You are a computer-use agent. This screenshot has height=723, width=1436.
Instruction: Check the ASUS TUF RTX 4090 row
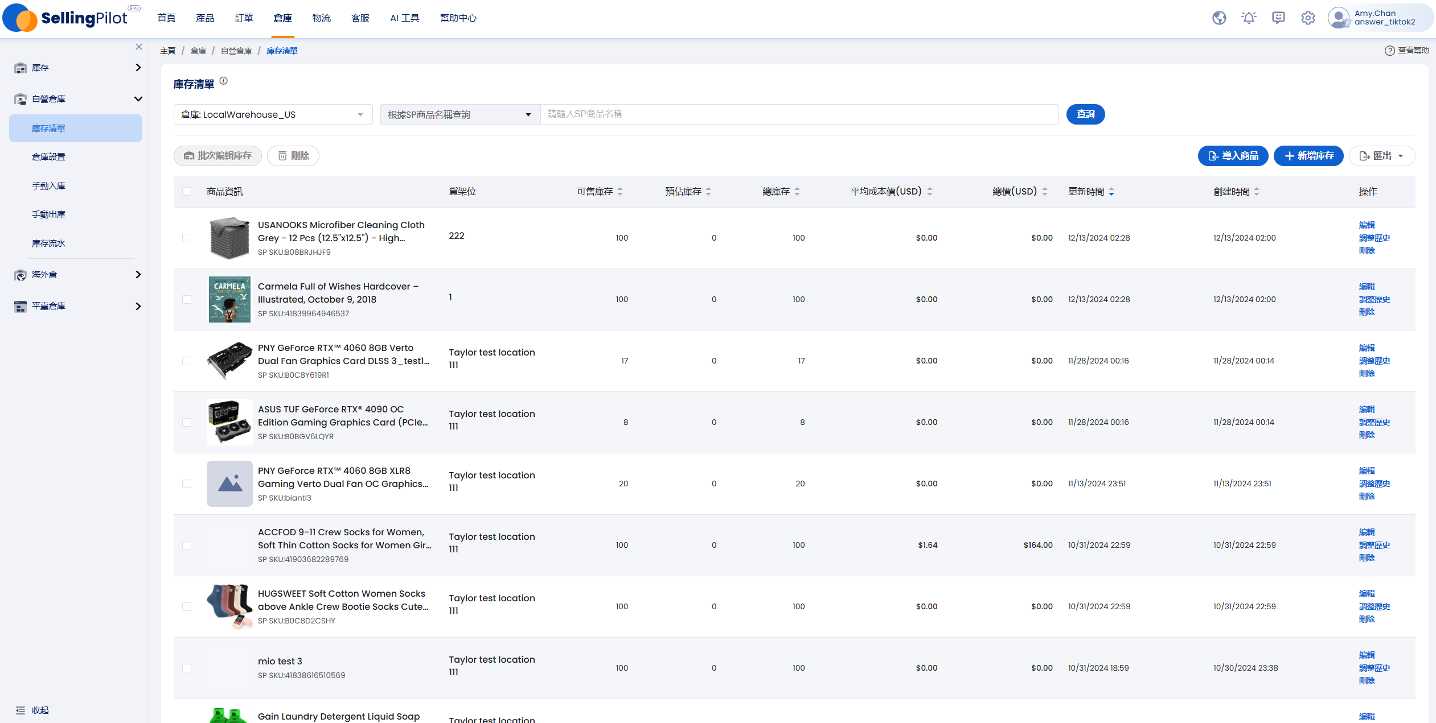pyautogui.click(x=187, y=422)
